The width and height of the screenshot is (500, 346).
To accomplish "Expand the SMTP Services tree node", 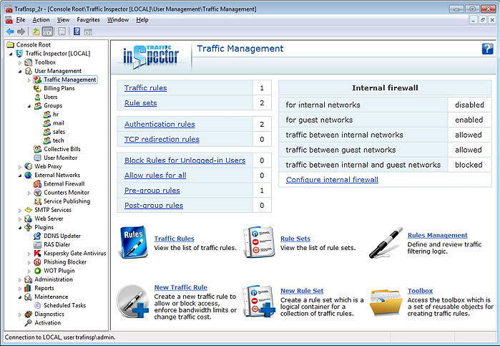I will click(20, 210).
